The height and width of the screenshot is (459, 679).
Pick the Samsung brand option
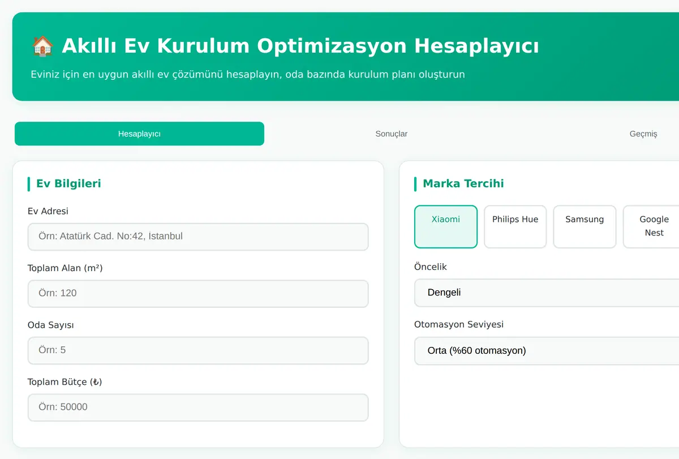pos(585,226)
